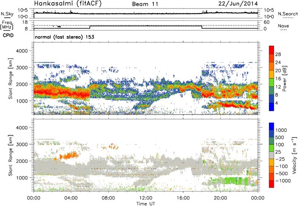Click the red top segment of Power colorbar
Screen dimensions: 298x206
click(272, 50)
